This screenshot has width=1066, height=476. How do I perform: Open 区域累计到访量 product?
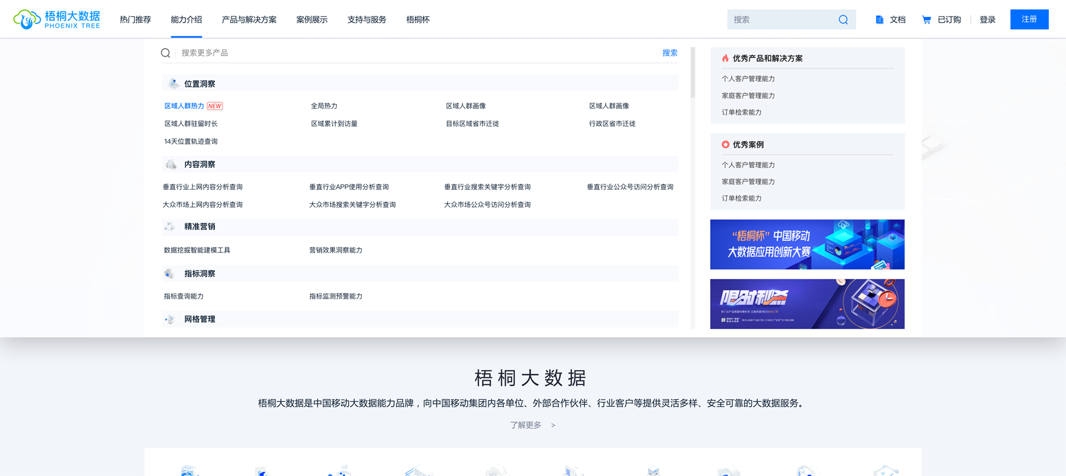click(x=334, y=124)
